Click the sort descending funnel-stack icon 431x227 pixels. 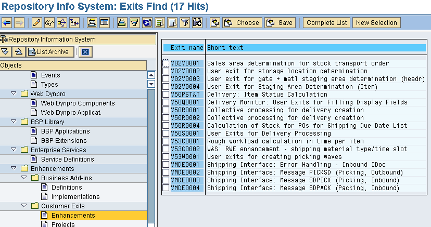pyautogui.click(x=134, y=23)
